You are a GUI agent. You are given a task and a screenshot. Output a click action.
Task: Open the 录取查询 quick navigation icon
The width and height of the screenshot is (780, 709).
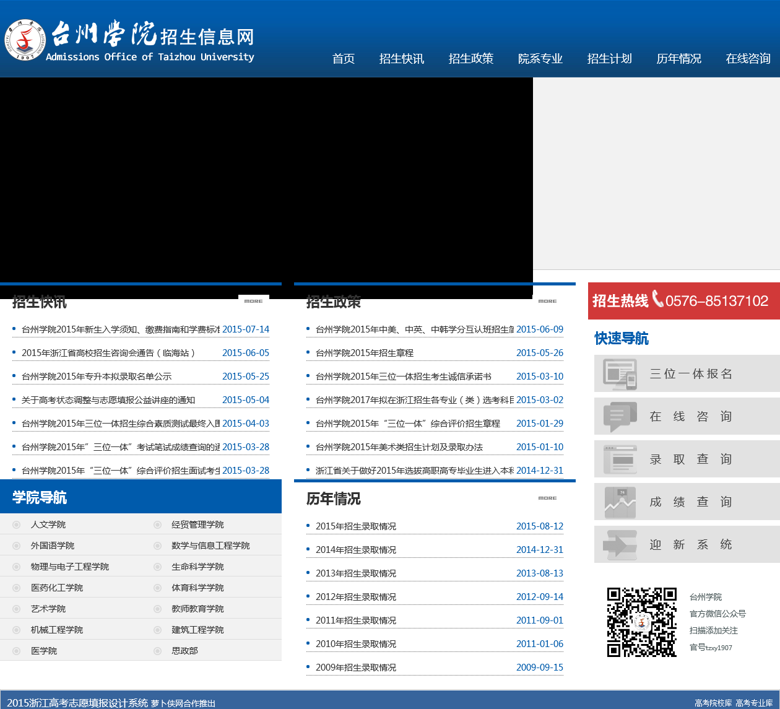click(x=620, y=459)
